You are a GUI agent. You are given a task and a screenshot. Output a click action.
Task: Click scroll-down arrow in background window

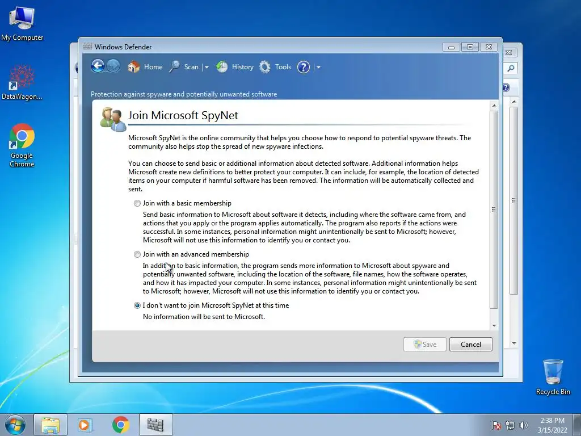click(x=514, y=343)
